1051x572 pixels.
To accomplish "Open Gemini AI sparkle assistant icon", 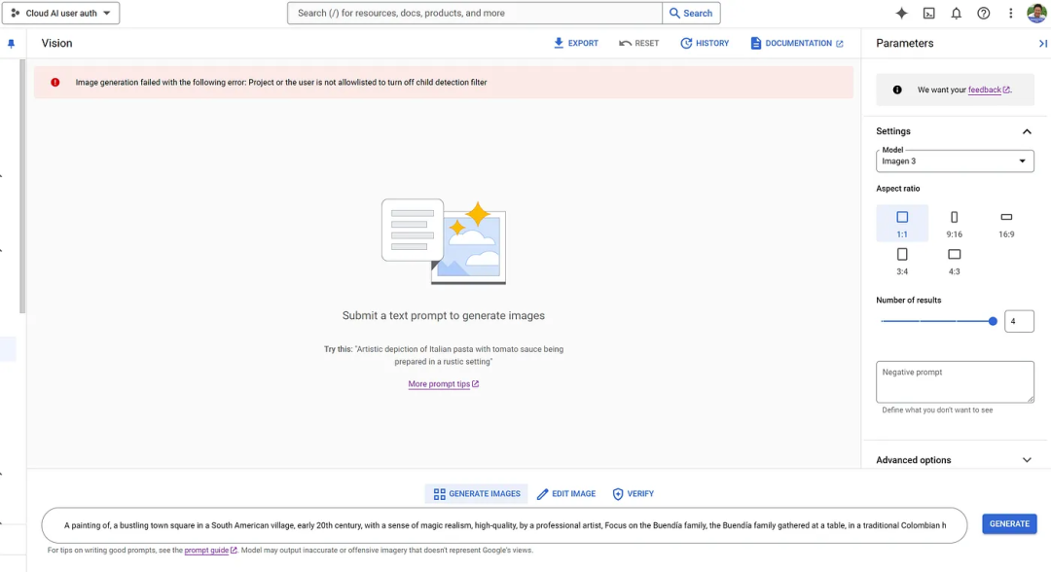I will [x=901, y=14].
